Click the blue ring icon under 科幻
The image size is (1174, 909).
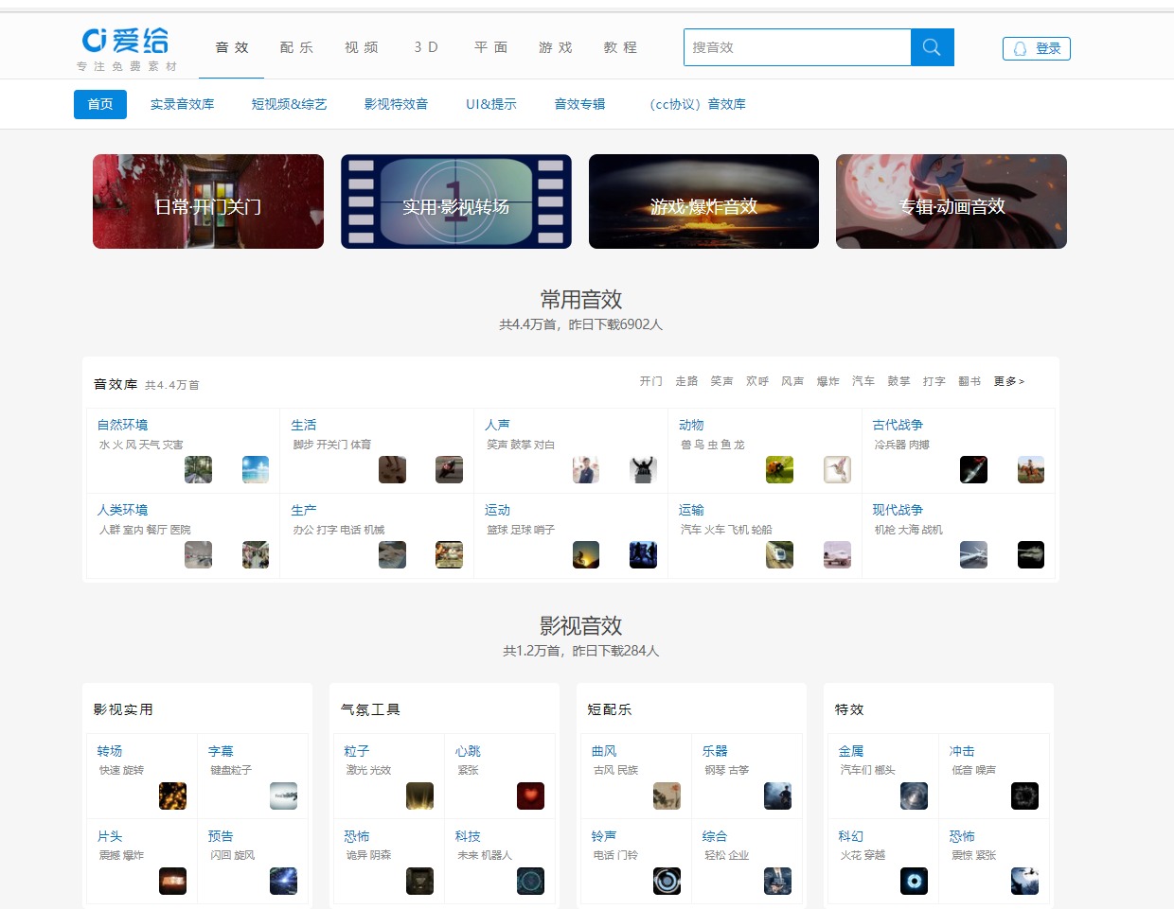click(914, 882)
